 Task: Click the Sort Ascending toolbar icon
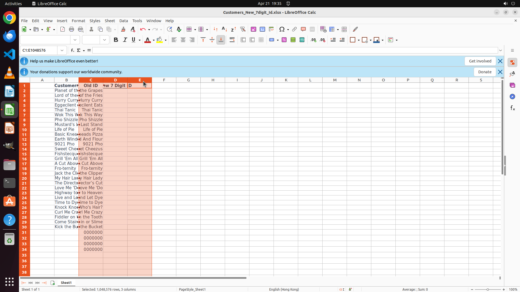224,29
